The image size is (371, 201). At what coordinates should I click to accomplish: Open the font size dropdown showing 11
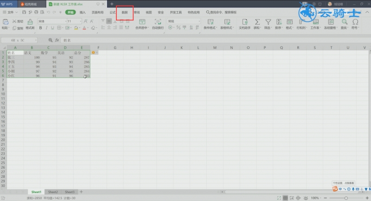(x=80, y=21)
